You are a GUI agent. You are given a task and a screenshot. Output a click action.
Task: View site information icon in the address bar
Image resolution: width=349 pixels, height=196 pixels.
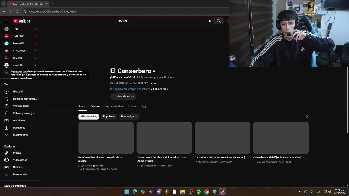tap(25, 11)
